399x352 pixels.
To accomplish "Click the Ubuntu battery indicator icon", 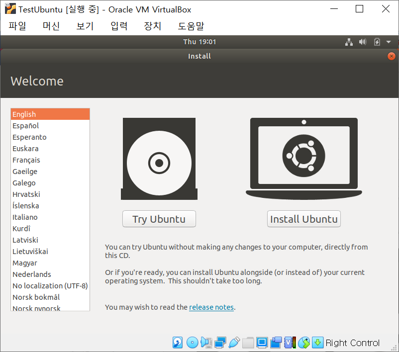I will coord(377,42).
